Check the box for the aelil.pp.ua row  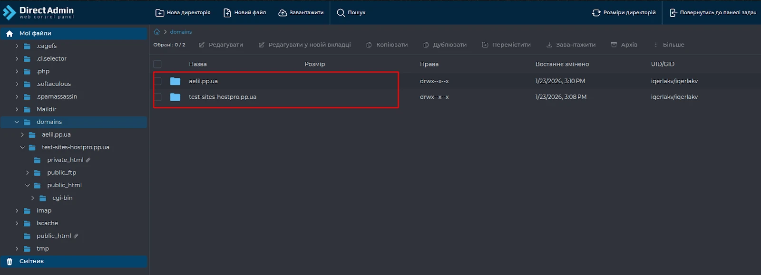[157, 81]
